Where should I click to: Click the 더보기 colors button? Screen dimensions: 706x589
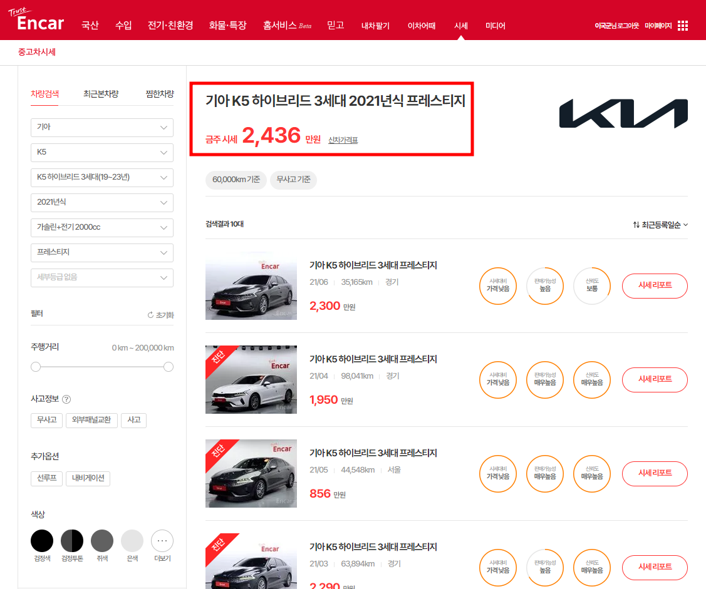162,541
